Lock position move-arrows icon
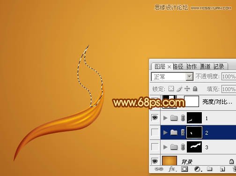 point(187,89)
